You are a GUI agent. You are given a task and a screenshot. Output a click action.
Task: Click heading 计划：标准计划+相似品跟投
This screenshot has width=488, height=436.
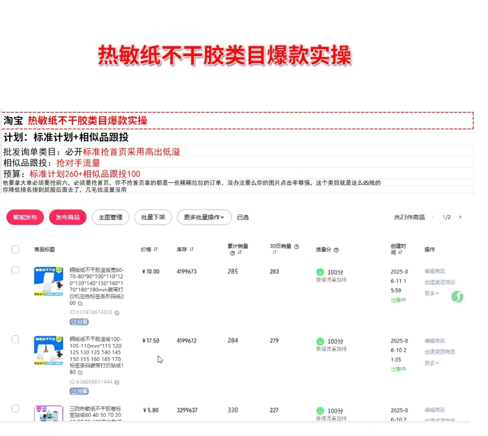[66, 137]
